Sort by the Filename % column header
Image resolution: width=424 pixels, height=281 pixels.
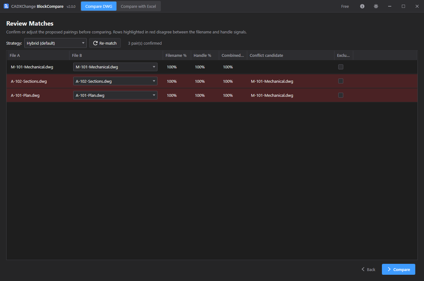tap(177, 55)
